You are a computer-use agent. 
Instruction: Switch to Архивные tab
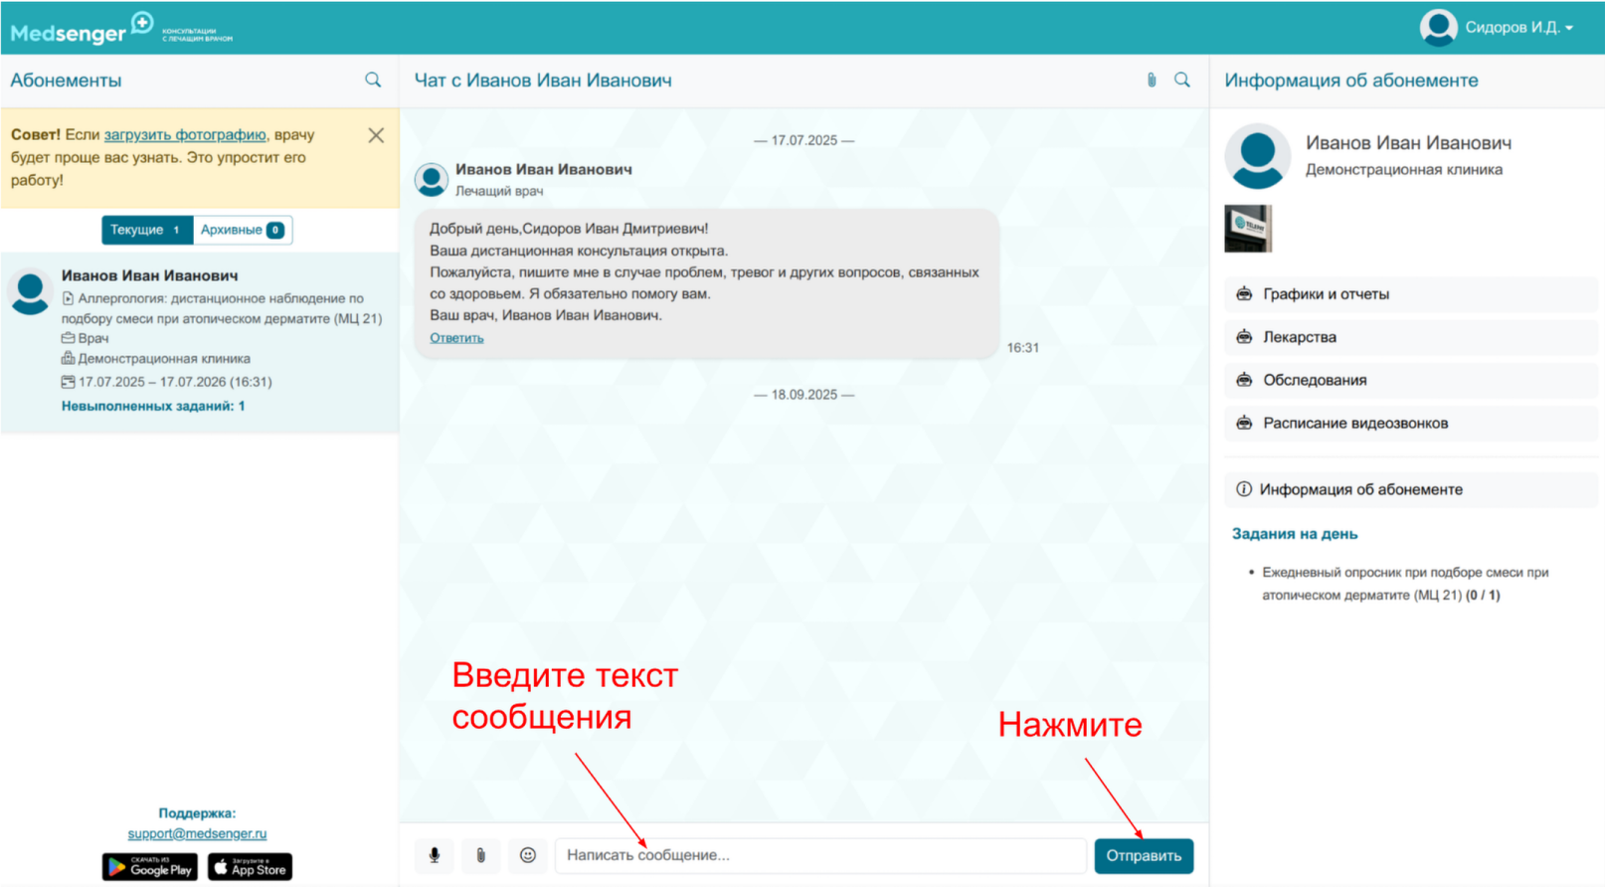242,230
